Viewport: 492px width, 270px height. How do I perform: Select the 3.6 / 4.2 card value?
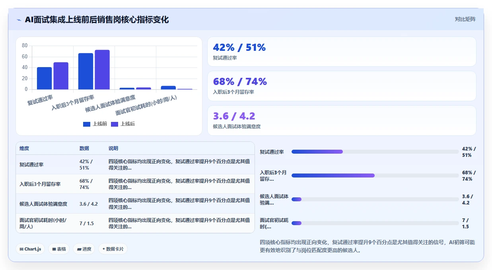[234, 116]
